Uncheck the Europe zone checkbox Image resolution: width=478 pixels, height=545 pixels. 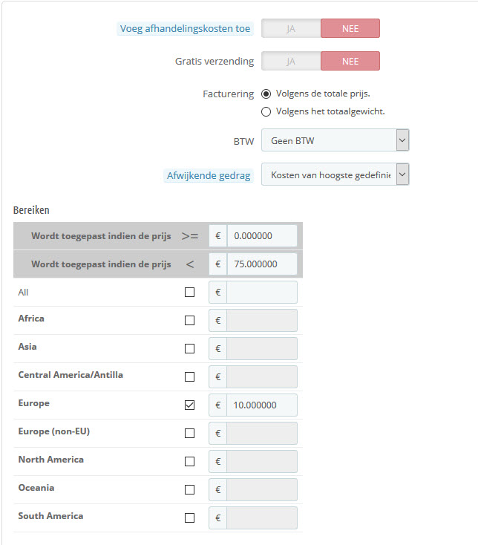tap(189, 405)
